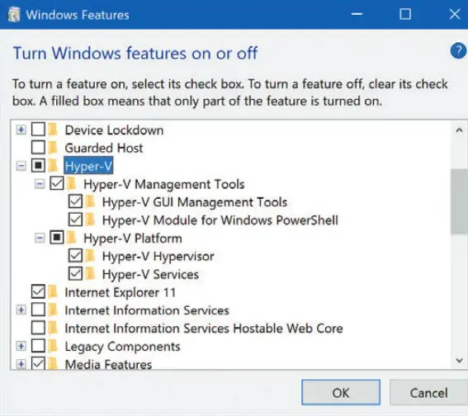
Task: Dismiss the dialog with Cancel
Action: 428,392
